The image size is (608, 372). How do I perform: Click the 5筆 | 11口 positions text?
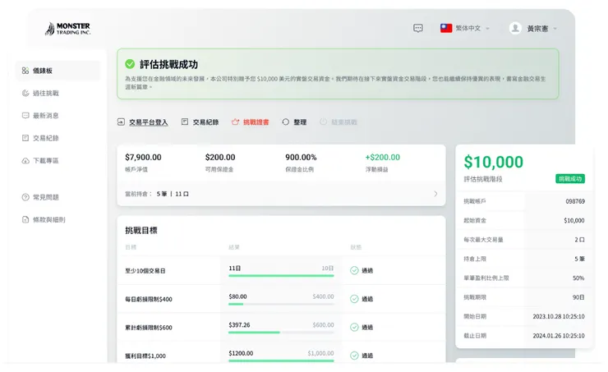pyautogui.click(x=173, y=194)
